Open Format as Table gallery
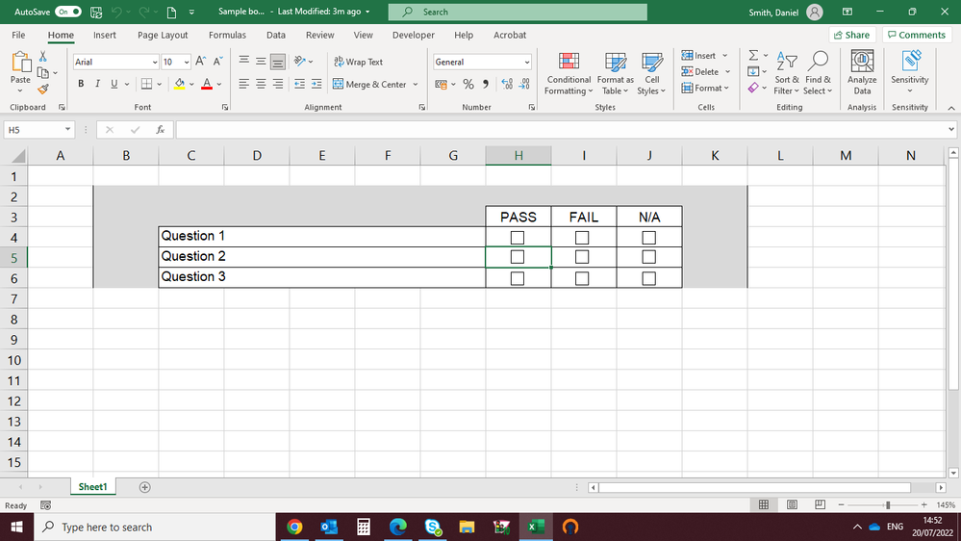Image resolution: width=961 pixels, height=541 pixels. click(x=616, y=73)
